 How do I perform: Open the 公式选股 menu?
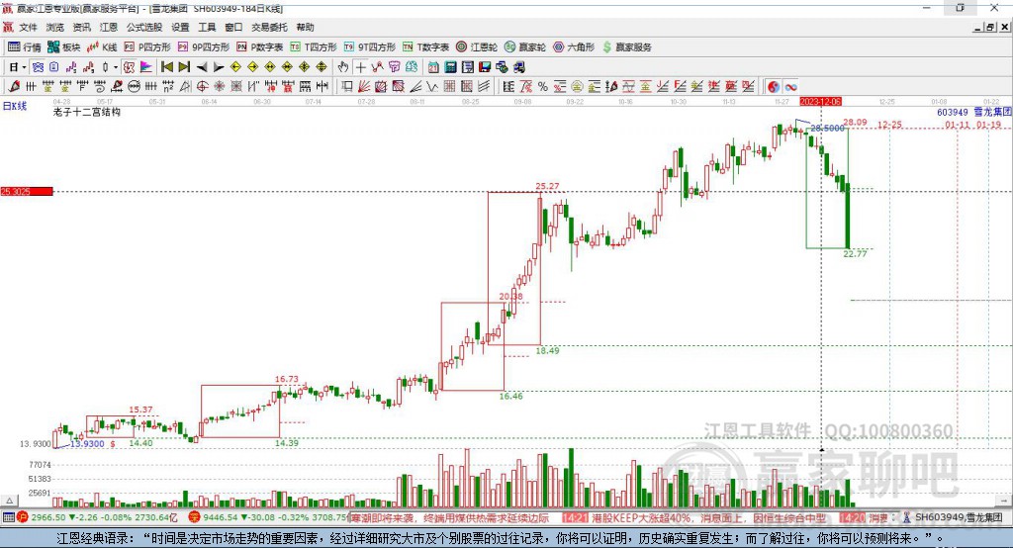click(x=144, y=27)
